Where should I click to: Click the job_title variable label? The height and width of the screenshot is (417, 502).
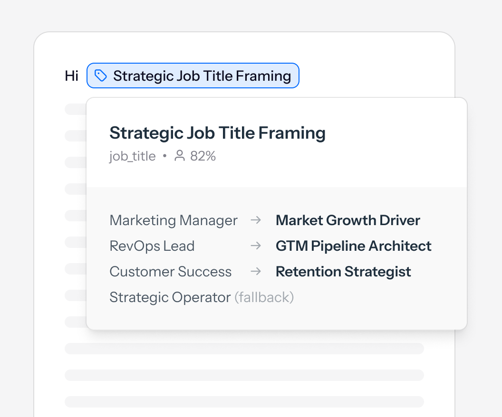click(132, 156)
